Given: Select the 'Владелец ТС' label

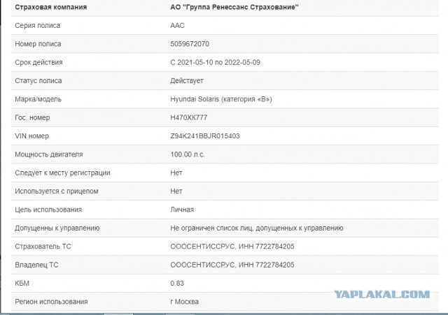Looking at the screenshot, I should 36,265.
